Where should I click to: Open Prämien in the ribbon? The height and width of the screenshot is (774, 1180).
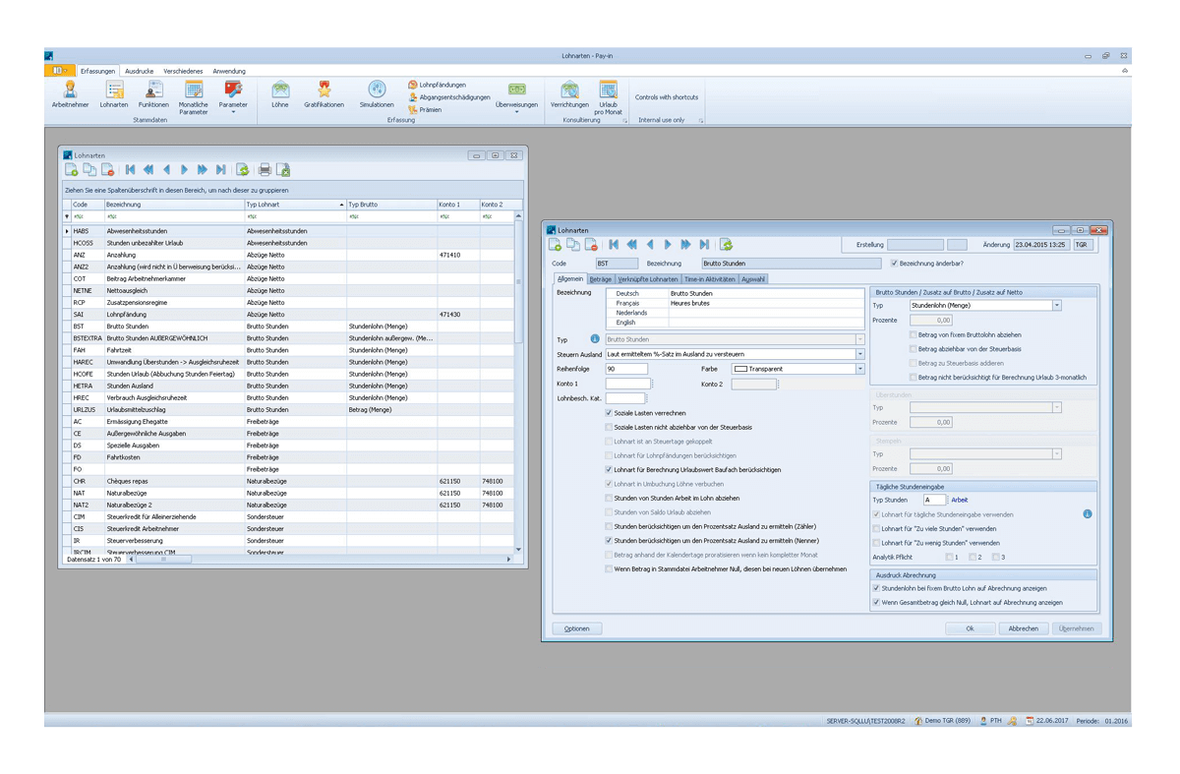(425, 110)
